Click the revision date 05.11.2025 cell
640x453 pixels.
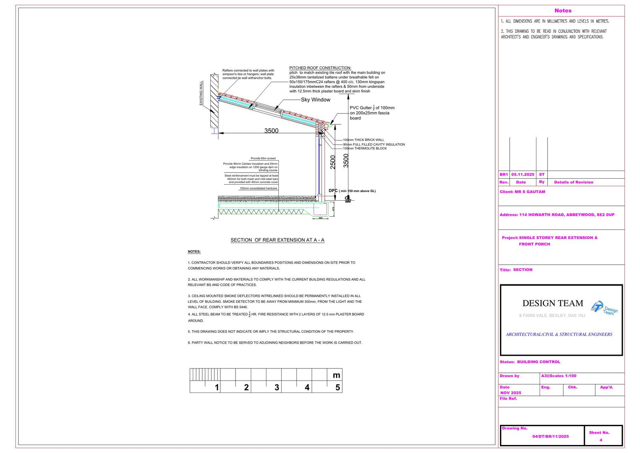[522, 175]
